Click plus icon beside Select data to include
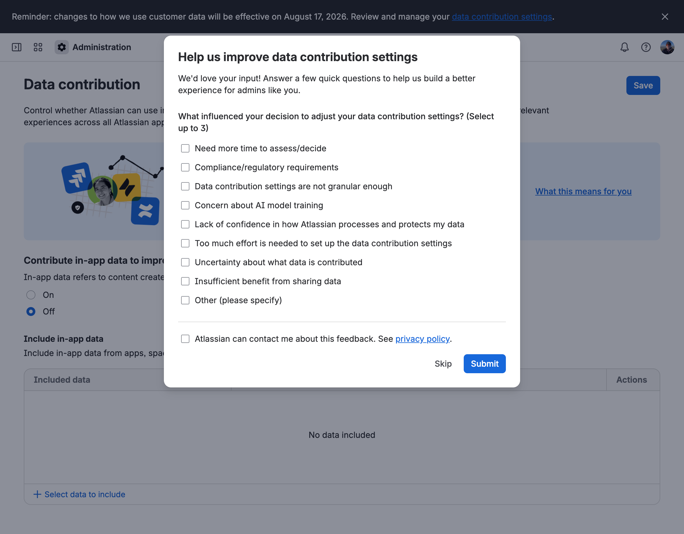The width and height of the screenshot is (684, 534). [37, 494]
